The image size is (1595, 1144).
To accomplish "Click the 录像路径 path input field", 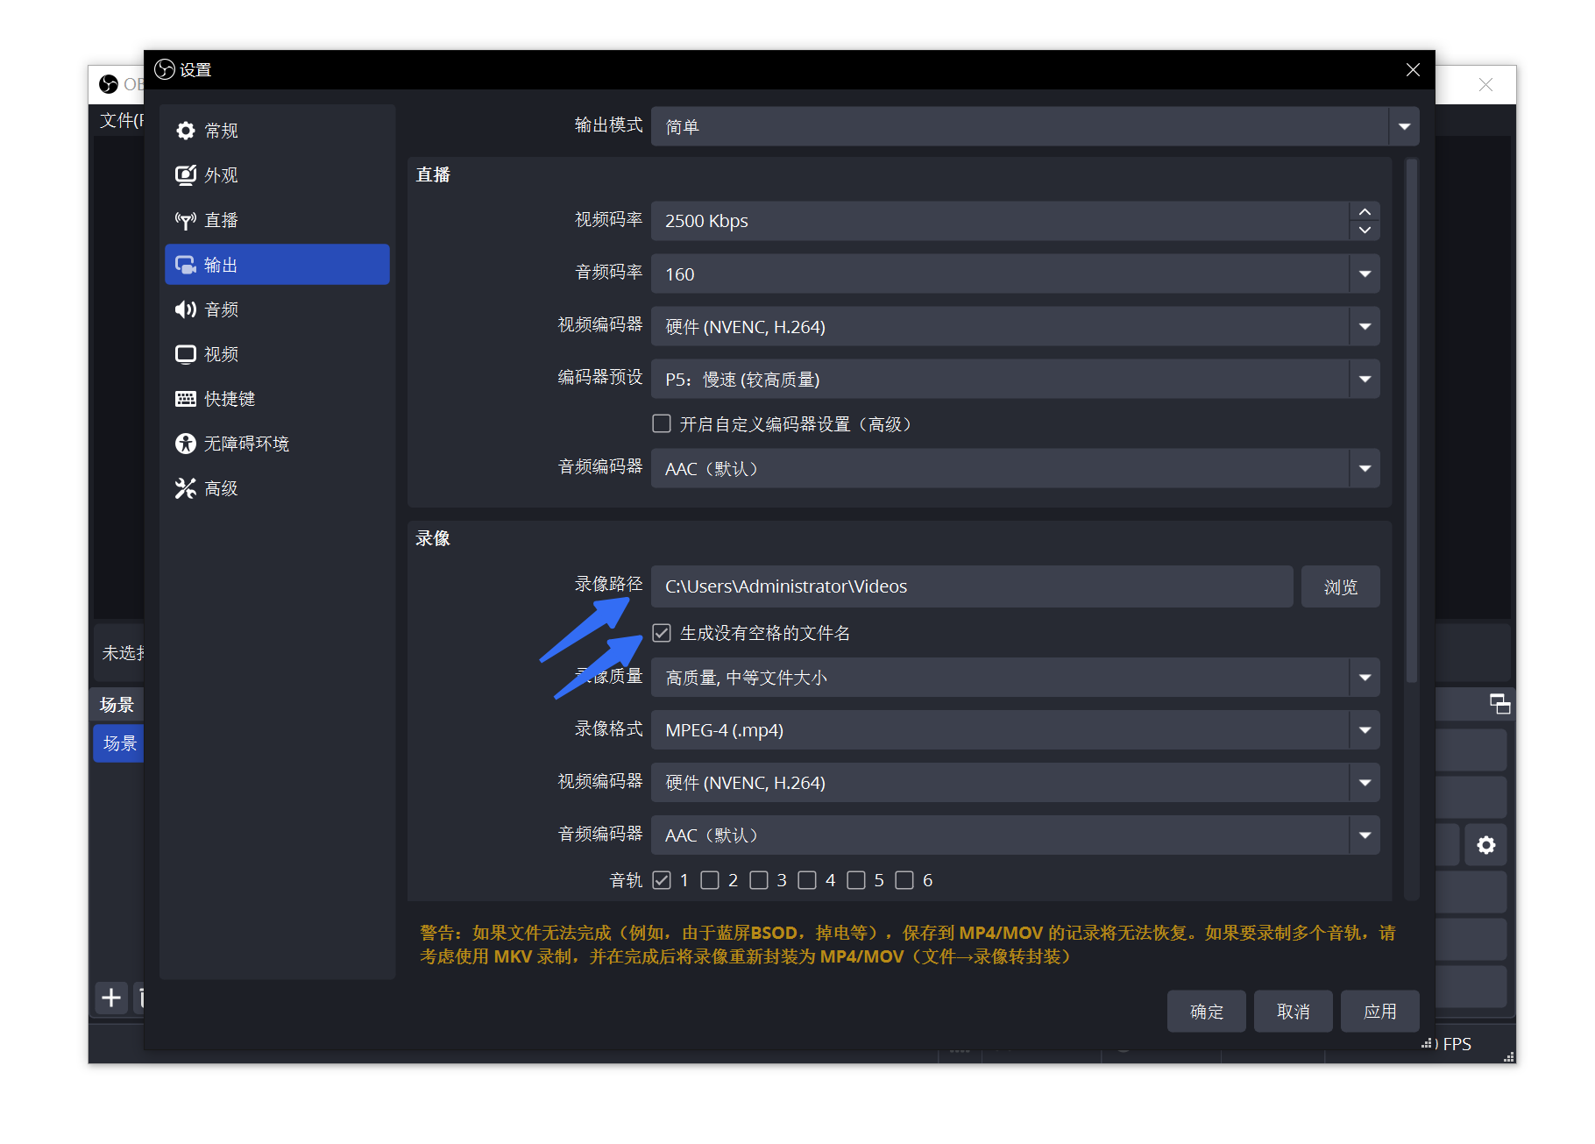I will point(972,586).
